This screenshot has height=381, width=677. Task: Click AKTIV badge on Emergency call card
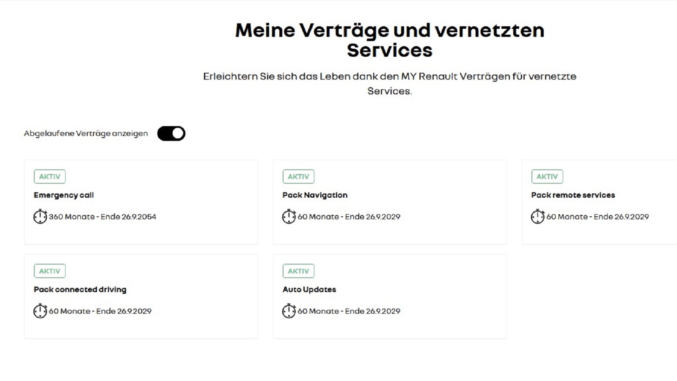(50, 177)
